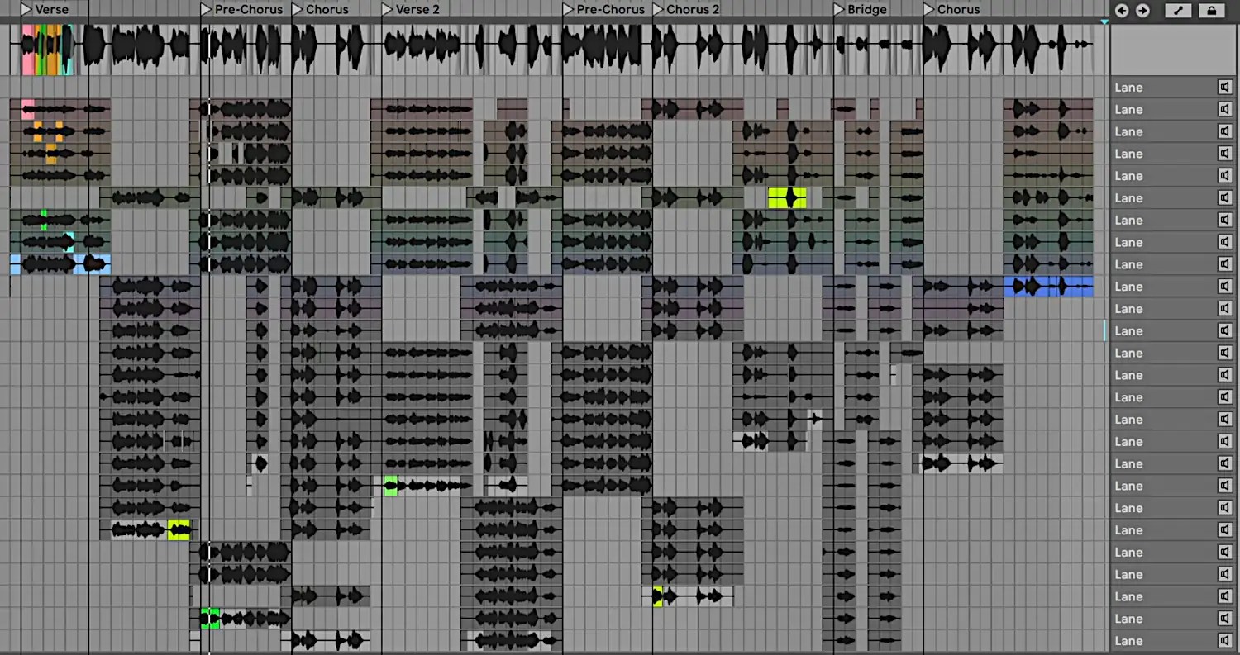Audition the lane containing the blue clip
This screenshot has width=1240, height=655.
pos(1224,287)
